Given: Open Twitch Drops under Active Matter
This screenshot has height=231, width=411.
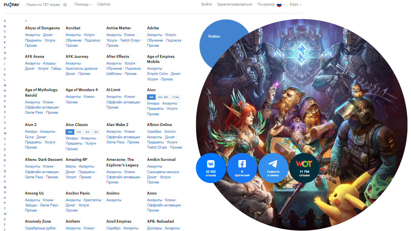Looking at the screenshot, I should tap(130, 40).
